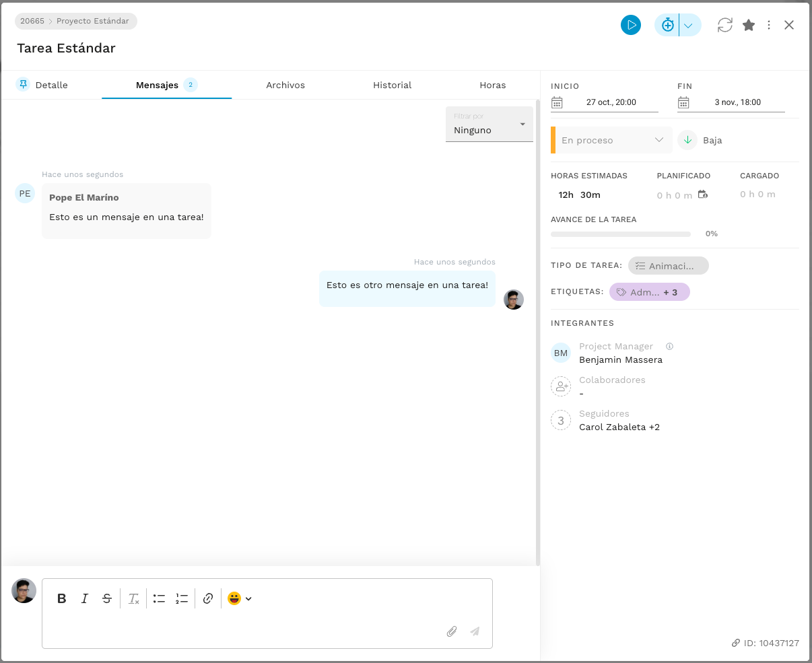Insert a numbered list

click(x=182, y=598)
